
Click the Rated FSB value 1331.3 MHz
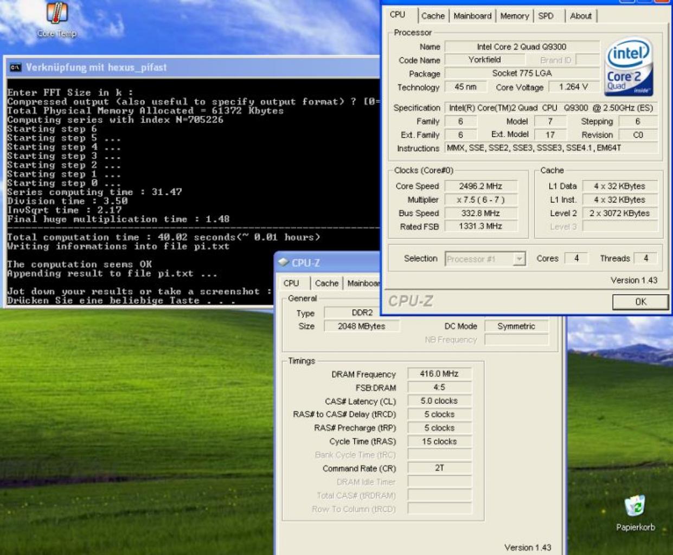[480, 226]
